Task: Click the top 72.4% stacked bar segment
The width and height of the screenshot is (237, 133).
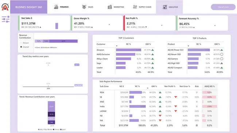Action: coord(51,106)
